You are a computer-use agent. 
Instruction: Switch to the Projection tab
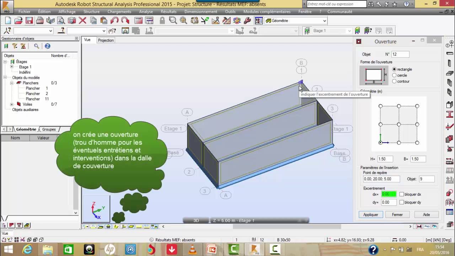pos(106,40)
